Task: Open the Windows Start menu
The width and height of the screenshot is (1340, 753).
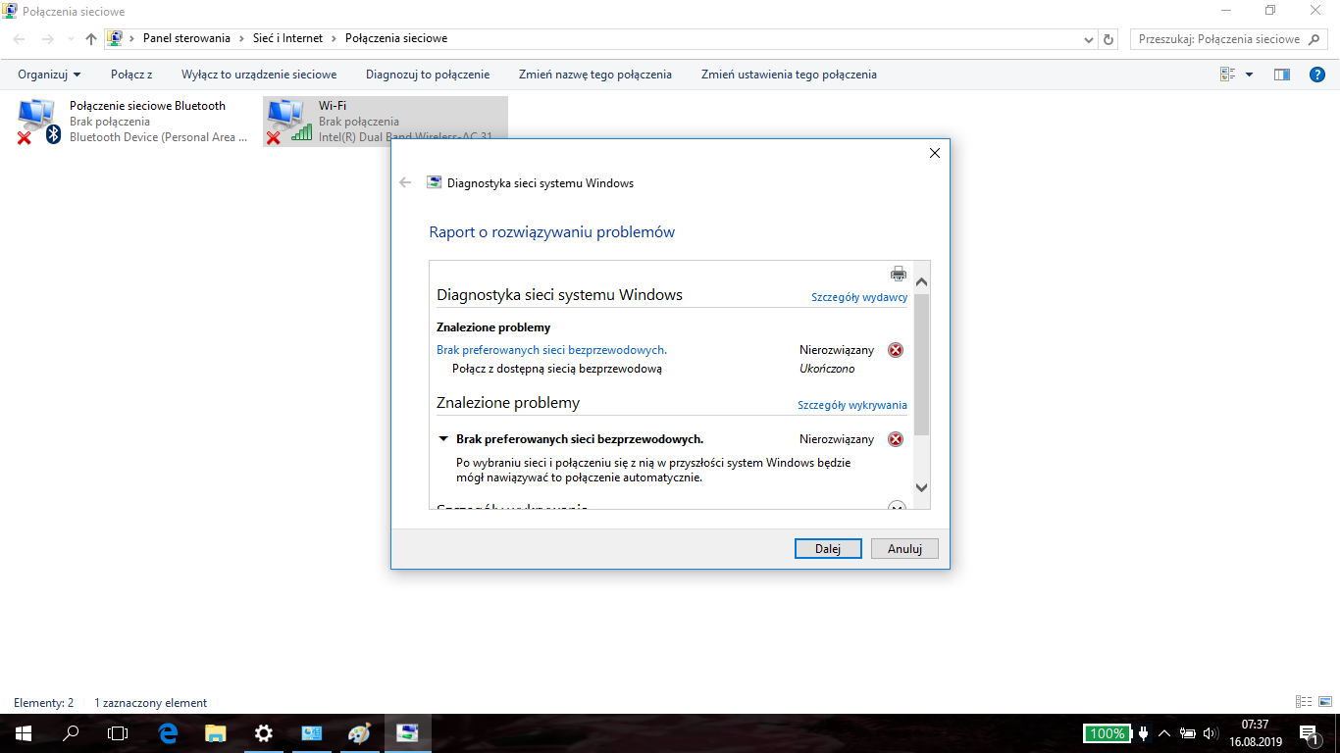Action: point(24,732)
